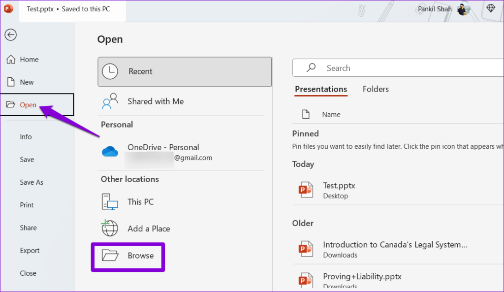Select the Recent clock icon
The image size is (504, 292).
[110, 71]
